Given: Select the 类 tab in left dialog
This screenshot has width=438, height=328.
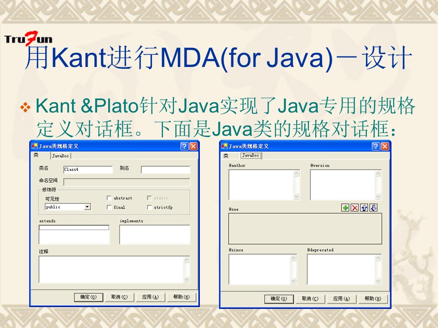Looking at the screenshot, I should point(36,155).
